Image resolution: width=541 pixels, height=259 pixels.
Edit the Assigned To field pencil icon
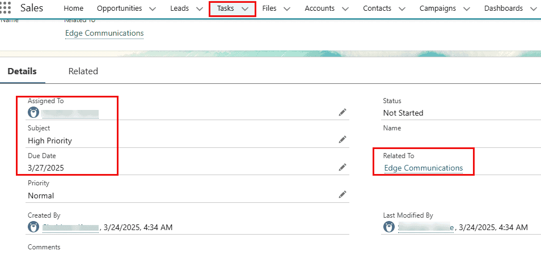[x=343, y=112]
